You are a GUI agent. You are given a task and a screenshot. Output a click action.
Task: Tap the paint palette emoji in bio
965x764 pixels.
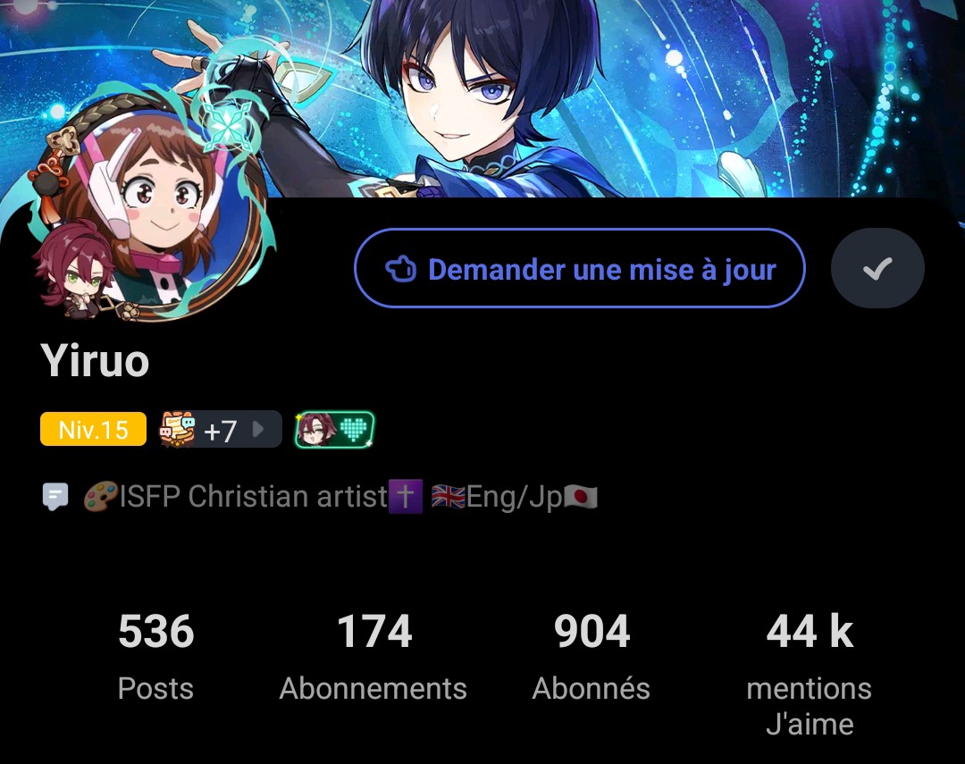100,496
